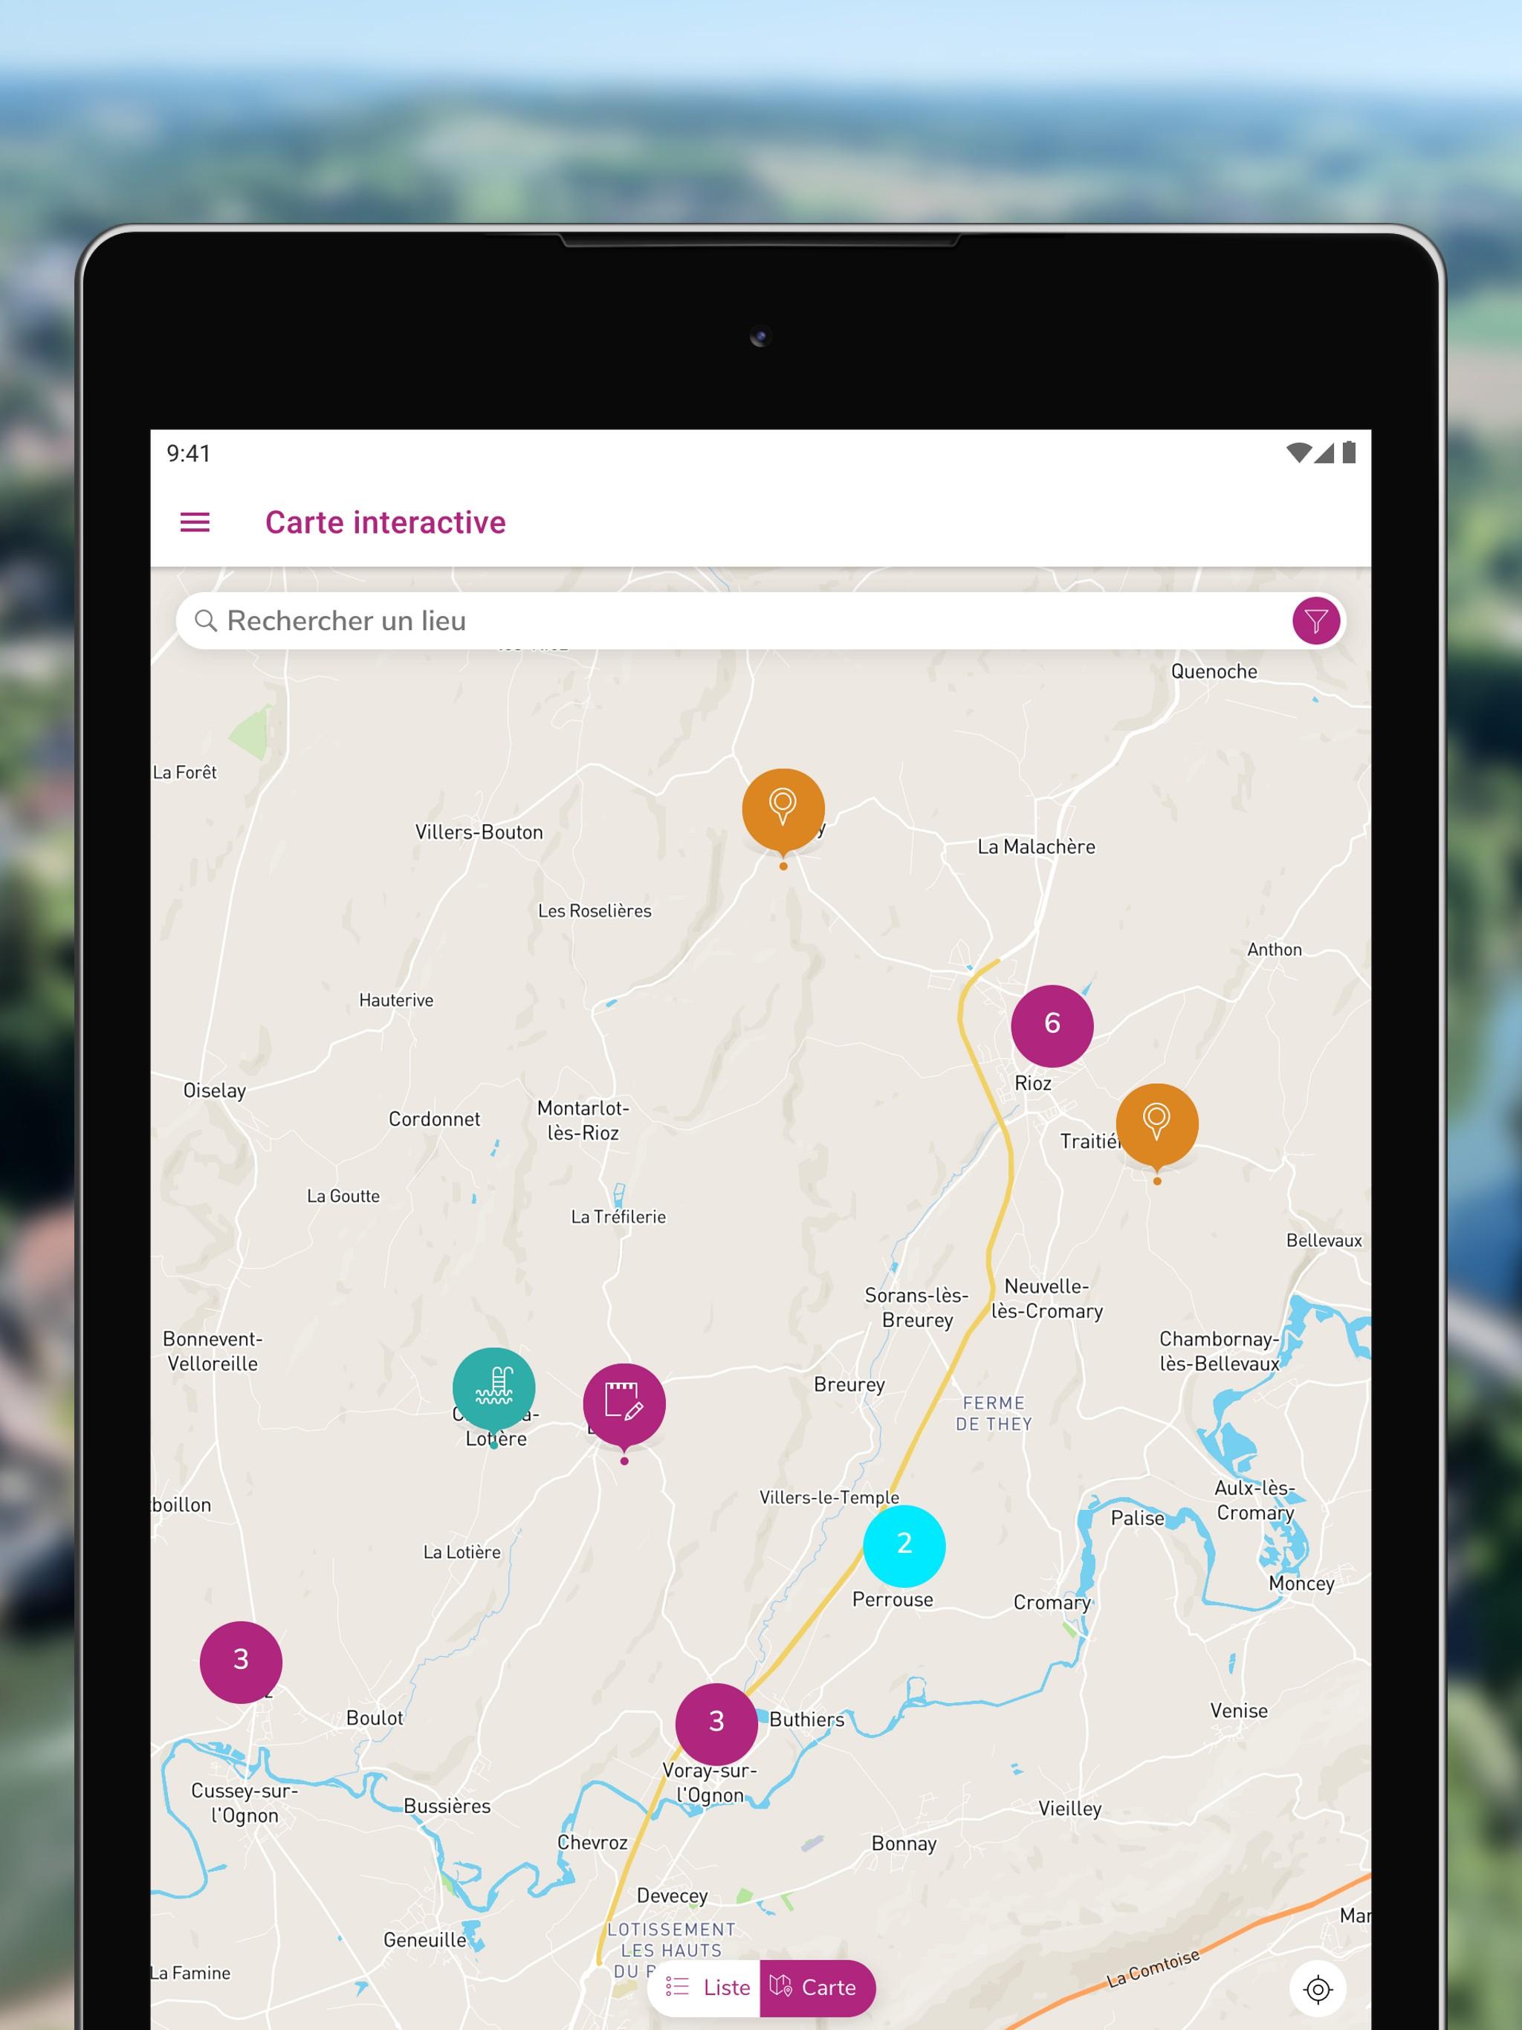Tap the 'La Tréfilerie' map label

pyautogui.click(x=619, y=1217)
